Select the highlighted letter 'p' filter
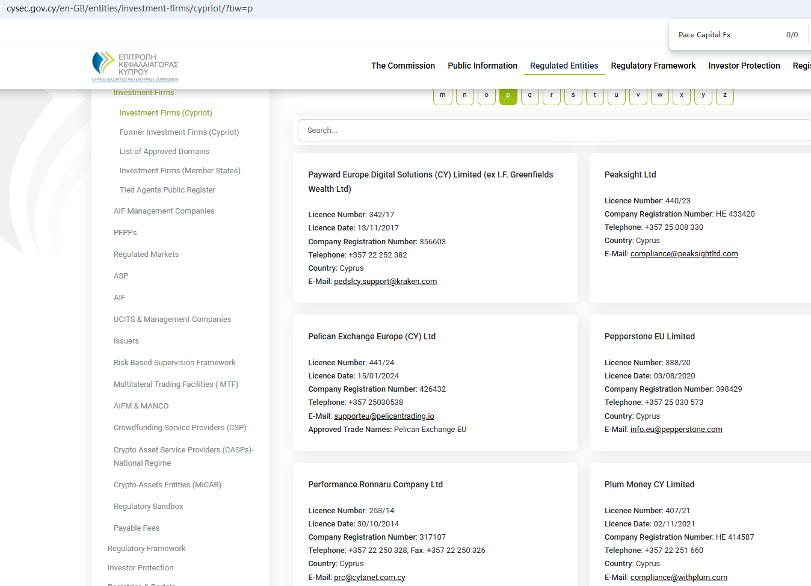The image size is (811, 586). tap(508, 96)
